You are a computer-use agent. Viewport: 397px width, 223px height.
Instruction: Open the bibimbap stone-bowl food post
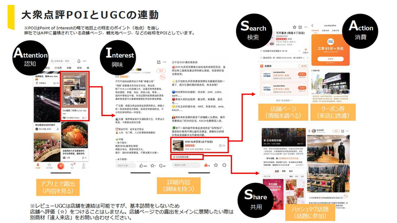(x=75, y=135)
